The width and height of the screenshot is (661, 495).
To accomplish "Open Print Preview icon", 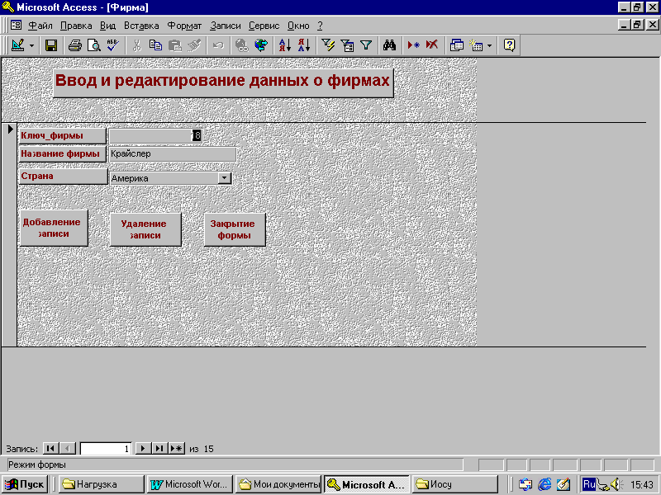I will coord(93,45).
